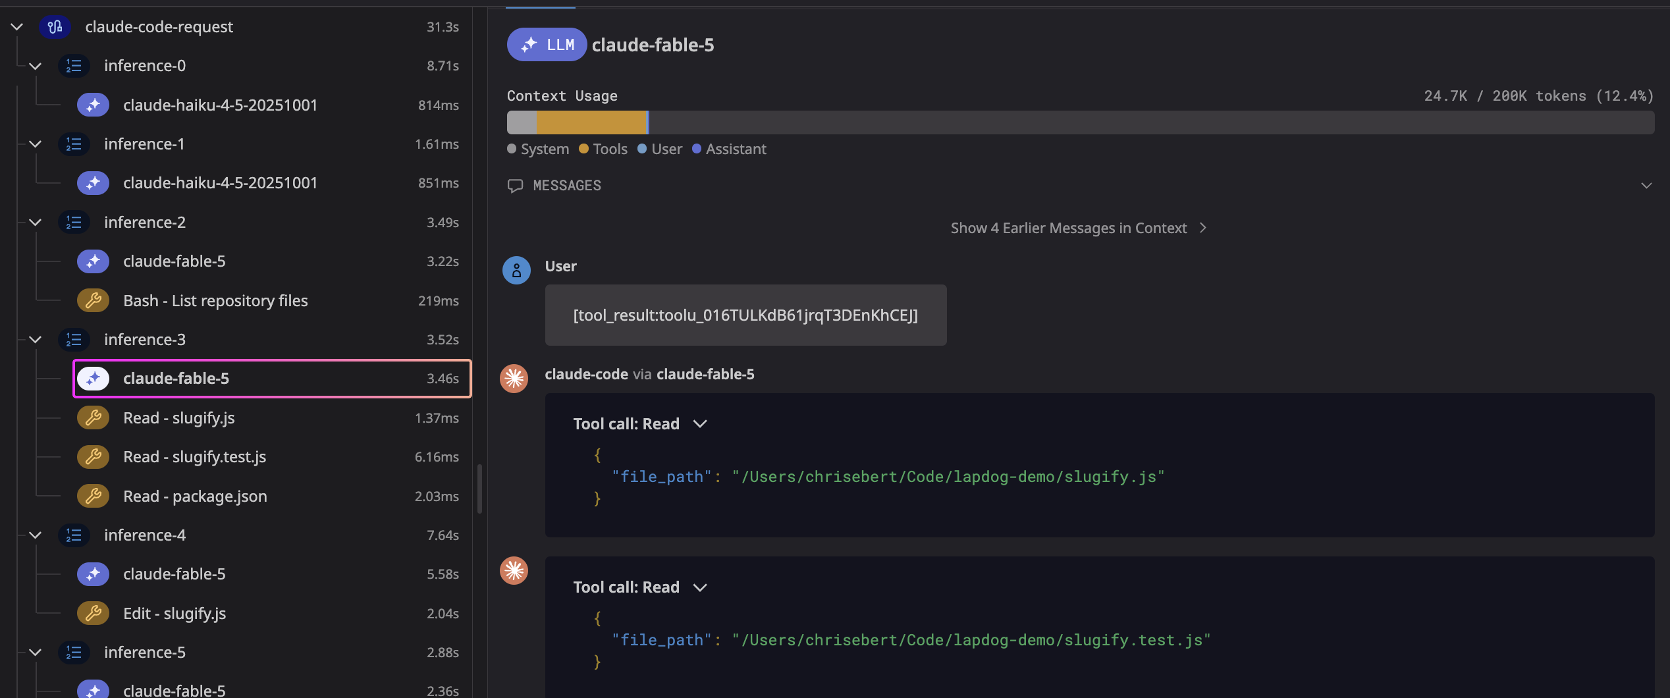1670x698 pixels.
Task: Select claude-haiku-4-5-20251001 under inference-0
Action: click(271, 105)
